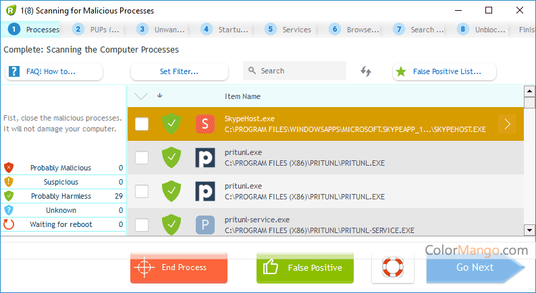Click the Waiting for reboot icon
This screenshot has height=293, width=536.
[9, 224]
